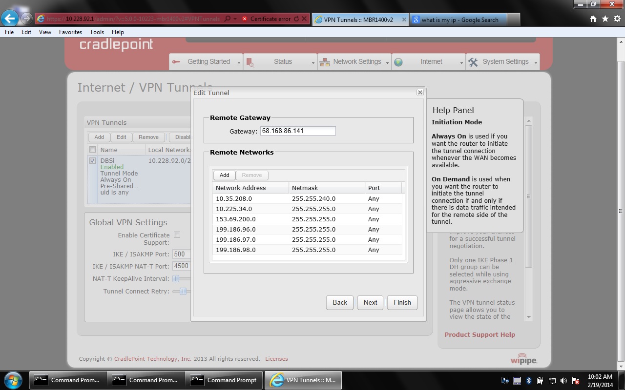Toggle the select-all checkbox in VPN Tunnels header

coord(92,150)
